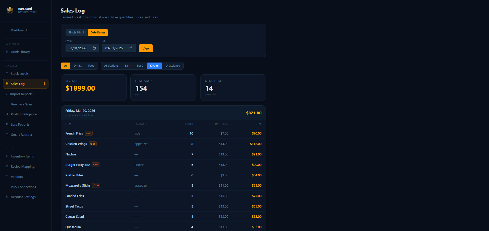Select the Recipe Mapping icon
The height and width of the screenshot is (231, 489).
[7, 166]
